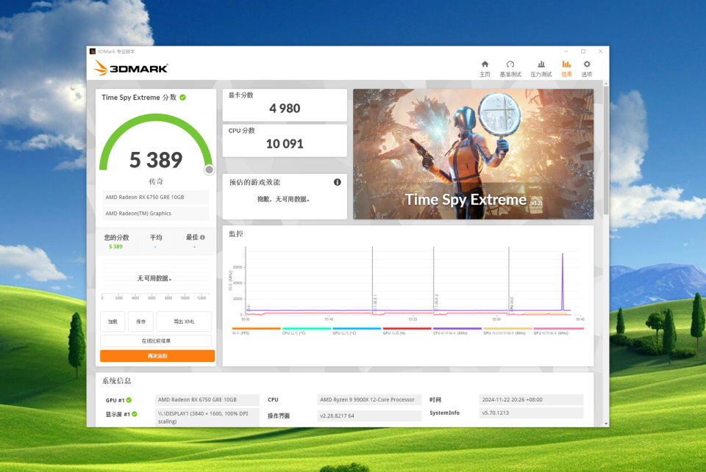
Task: Click the 在线比较结果 compare online button
Action: coord(156,341)
